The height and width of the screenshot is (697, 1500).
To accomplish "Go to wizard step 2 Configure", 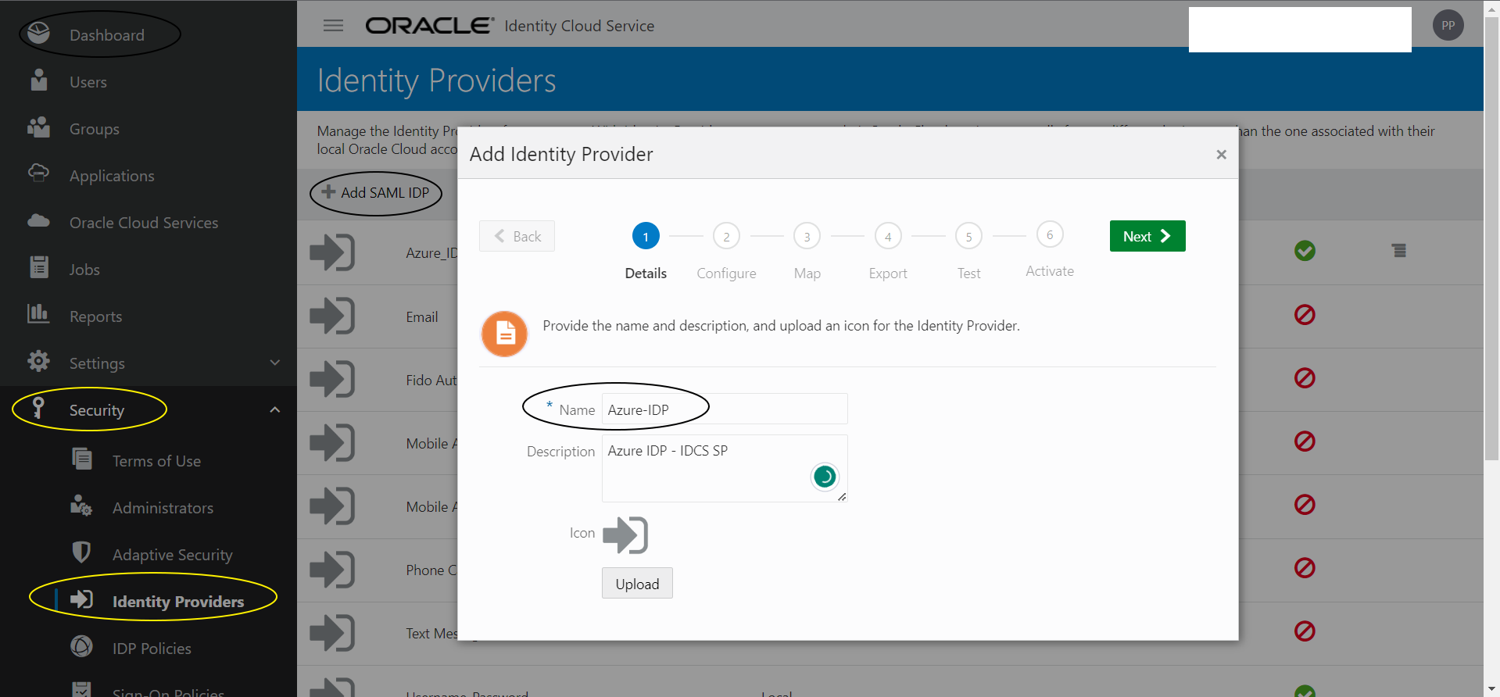I will coord(726,236).
